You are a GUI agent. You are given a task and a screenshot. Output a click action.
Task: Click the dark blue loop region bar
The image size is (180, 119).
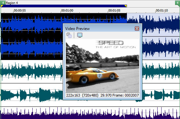pyautogui.click(x=64, y=6)
